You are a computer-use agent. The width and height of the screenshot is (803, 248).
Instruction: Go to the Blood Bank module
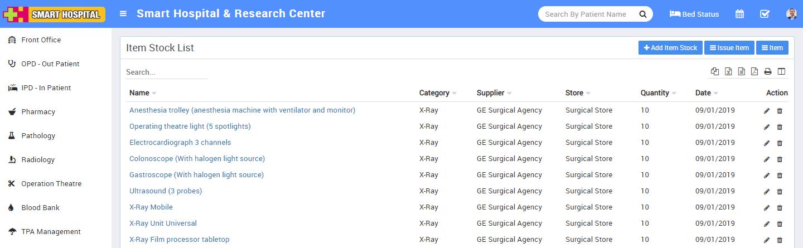pyautogui.click(x=40, y=208)
